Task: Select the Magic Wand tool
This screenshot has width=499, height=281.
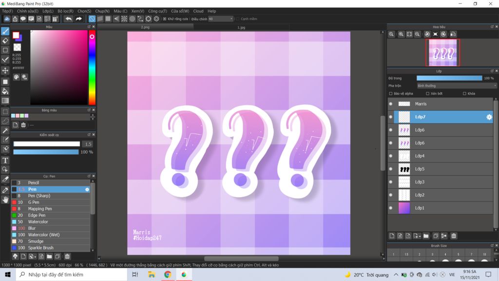Action: coord(5,131)
